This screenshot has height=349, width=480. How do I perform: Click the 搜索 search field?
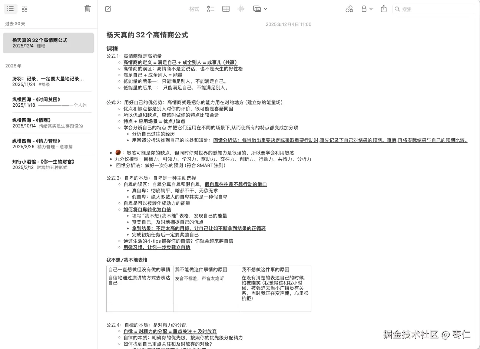[434, 9]
